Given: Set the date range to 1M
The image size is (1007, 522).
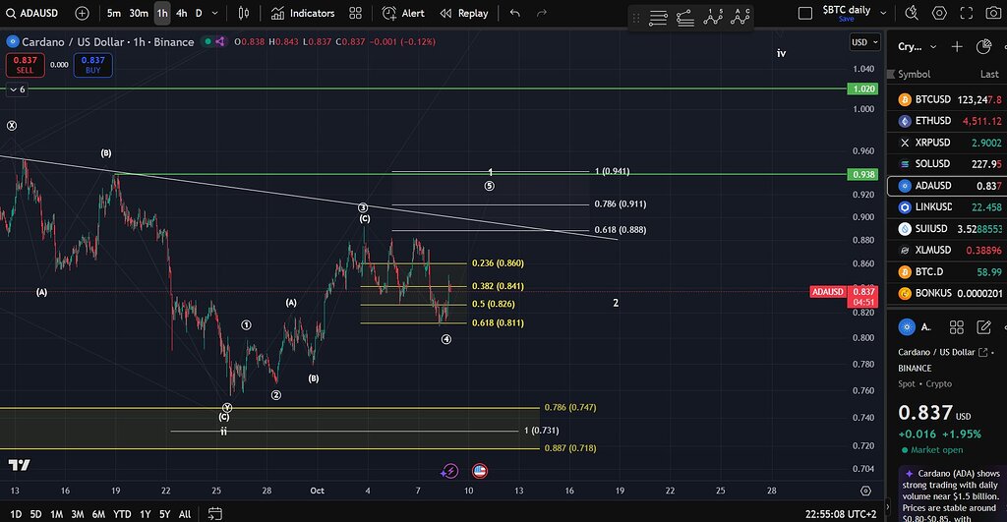Looking at the screenshot, I should (x=57, y=513).
